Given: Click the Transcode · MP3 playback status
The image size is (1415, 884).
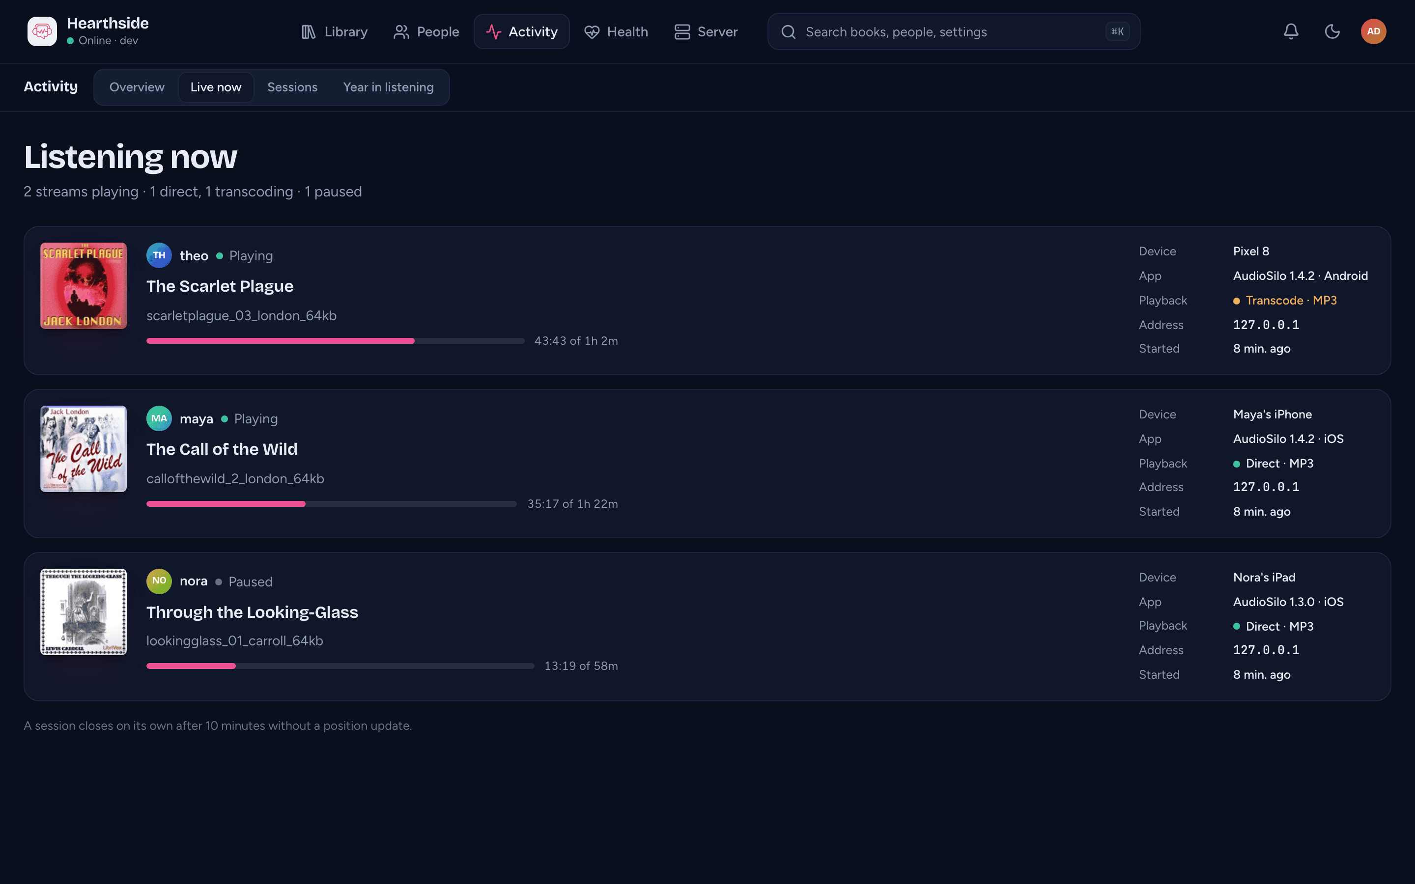Looking at the screenshot, I should pyautogui.click(x=1285, y=301).
